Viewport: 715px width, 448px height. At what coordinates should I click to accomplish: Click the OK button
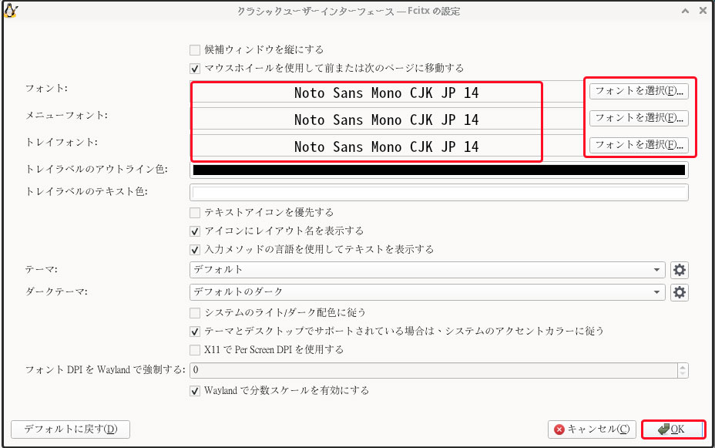pos(673,429)
